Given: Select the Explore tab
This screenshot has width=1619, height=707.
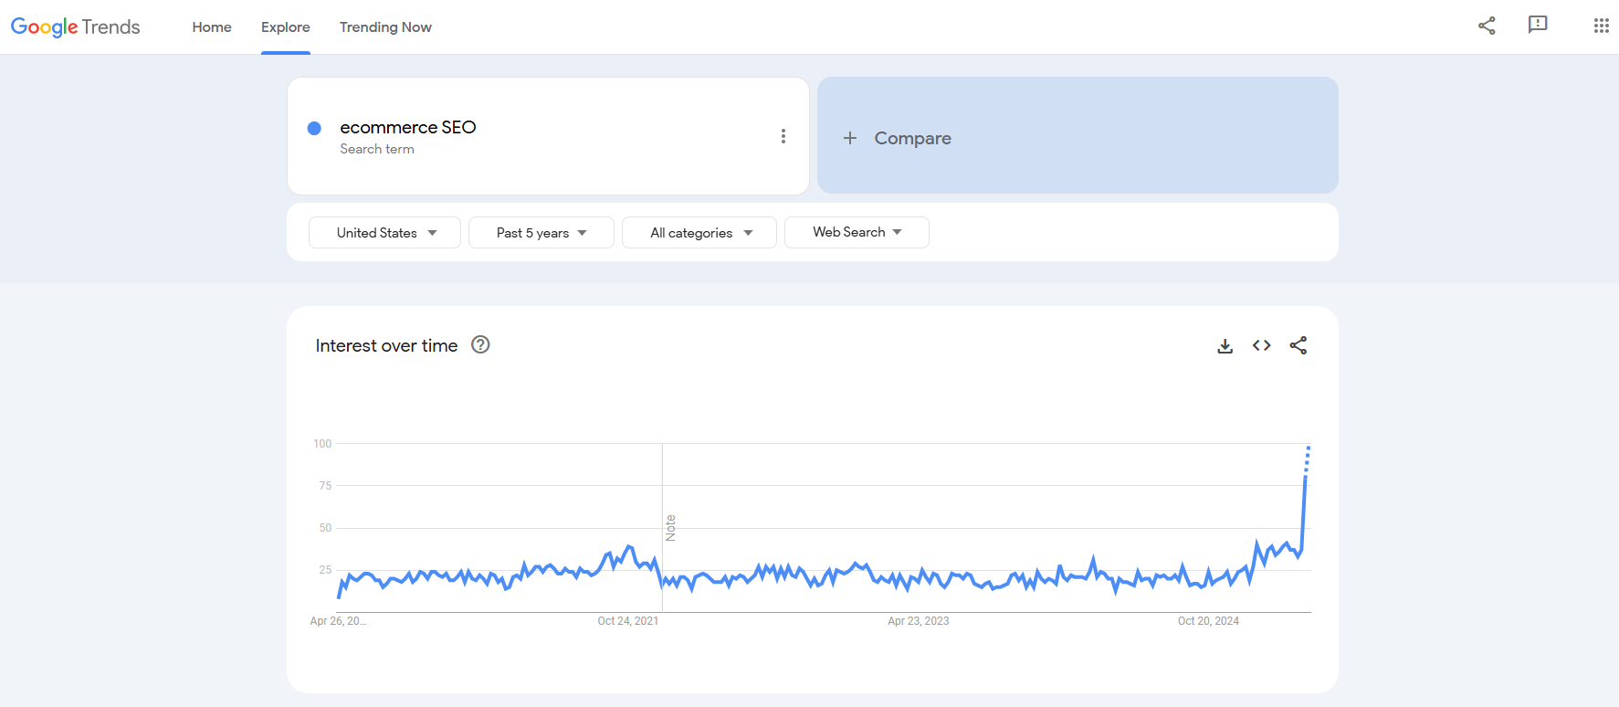Looking at the screenshot, I should pos(286,27).
